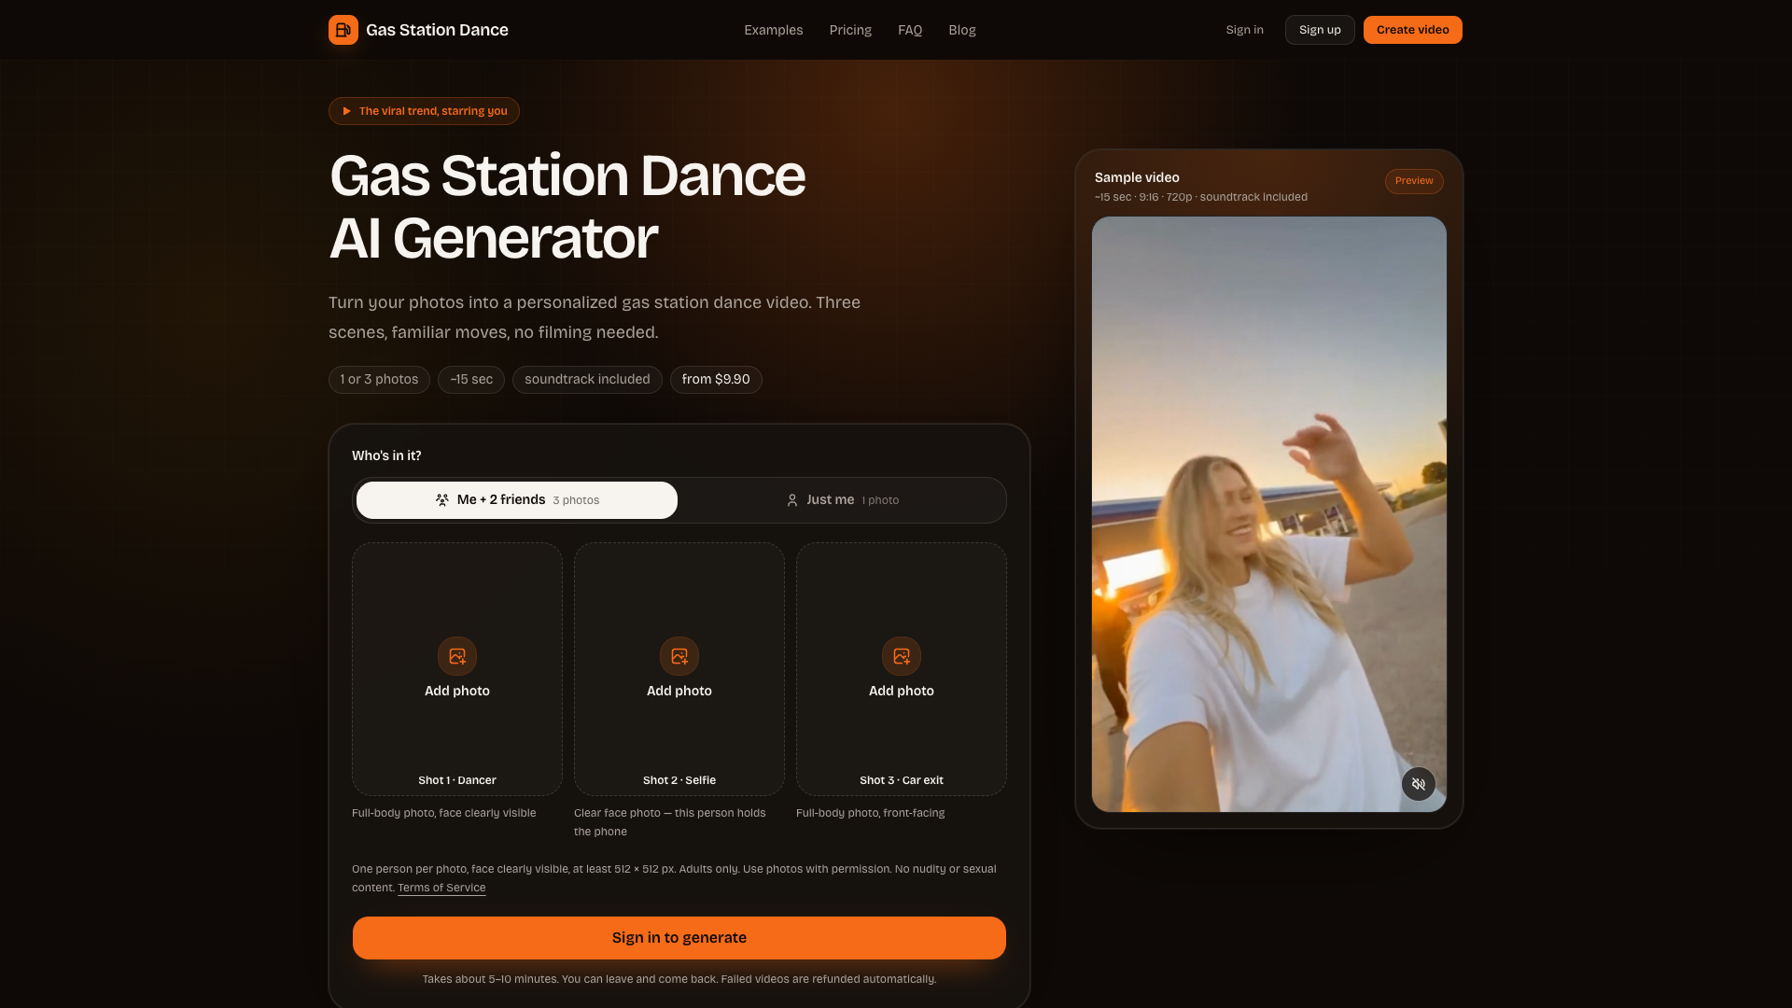Click 'Full-body photo, face clearly visible' hint
The width and height of the screenshot is (1792, 1008).
444,813
